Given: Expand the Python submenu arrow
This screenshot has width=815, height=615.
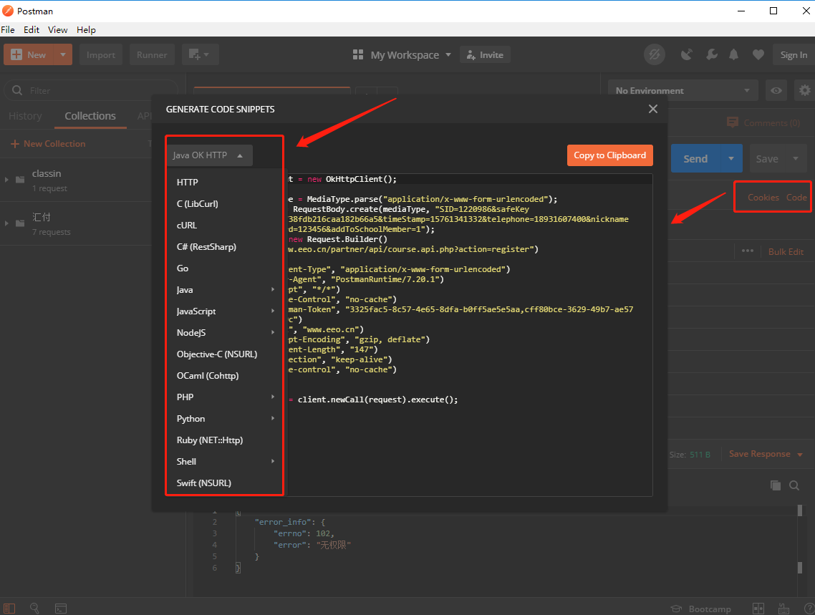Looking at the screenshot, I should [273, 418].
